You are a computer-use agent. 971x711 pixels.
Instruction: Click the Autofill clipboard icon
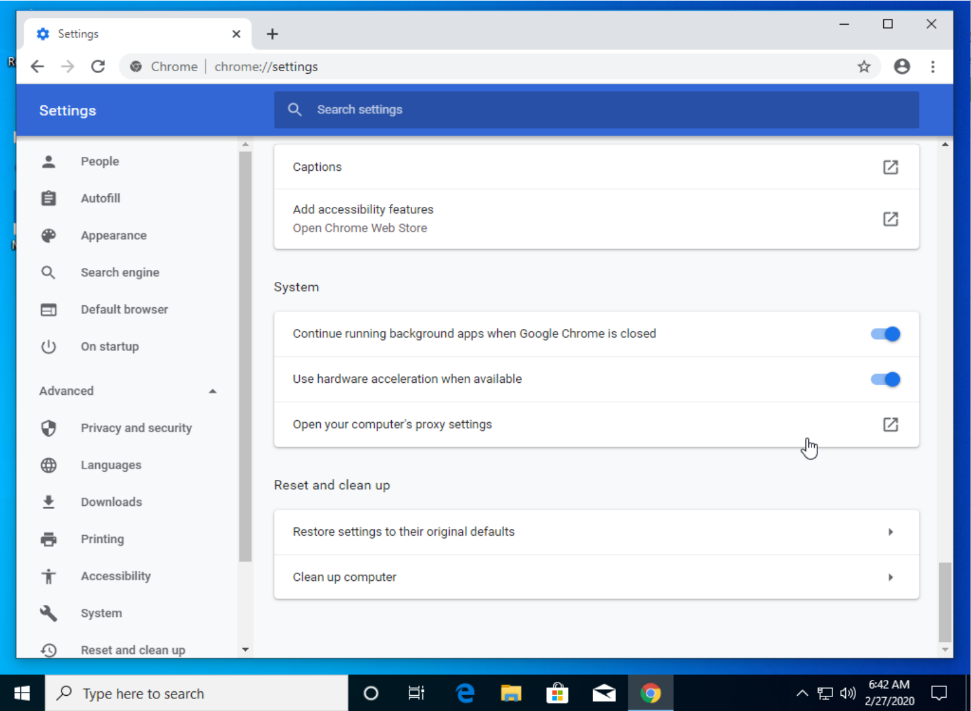[x=48, y=198]
